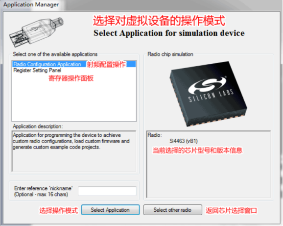Click the Silicon Labs chip image
The height and width of the screenshot is (226, 283).
pos(209,94)
